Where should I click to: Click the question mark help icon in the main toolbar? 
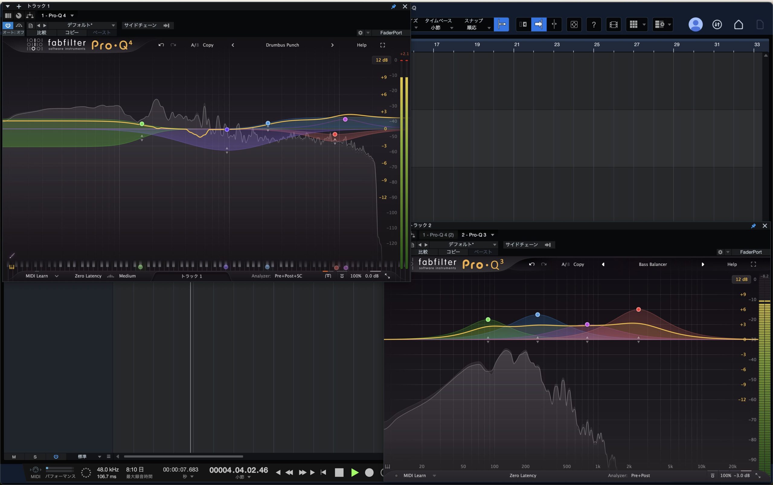click(x=594, y=24)
